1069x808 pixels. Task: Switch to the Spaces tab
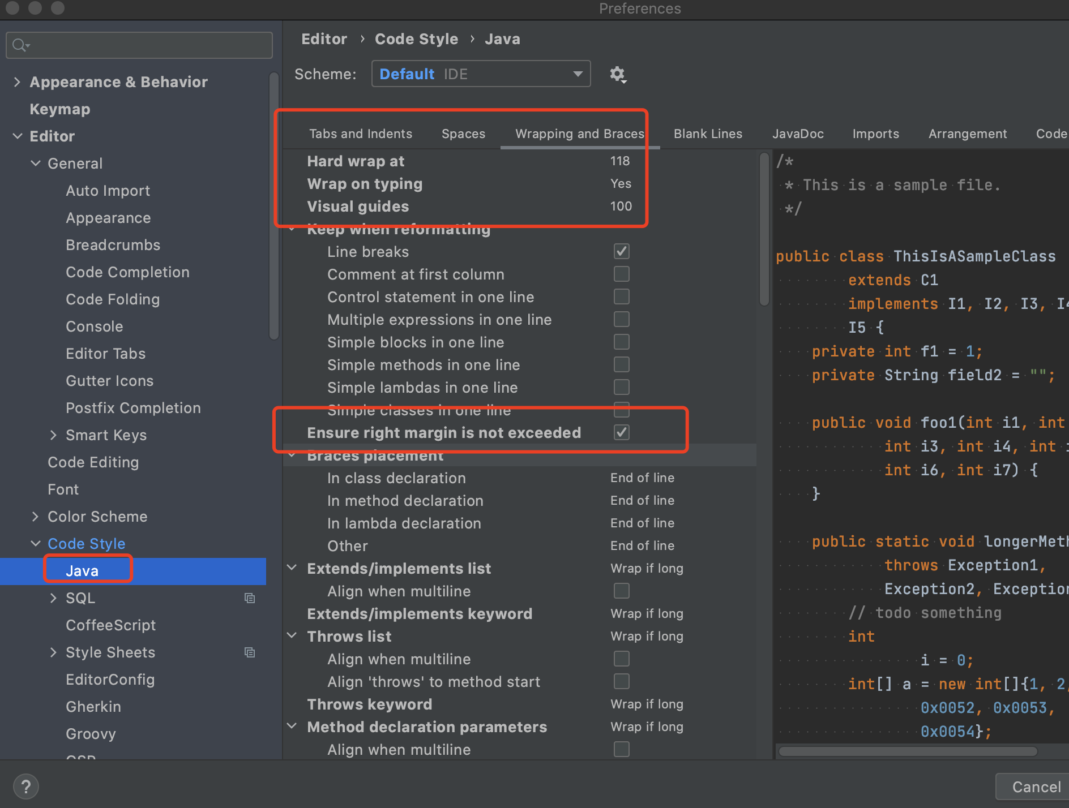[x=463, y=134]
